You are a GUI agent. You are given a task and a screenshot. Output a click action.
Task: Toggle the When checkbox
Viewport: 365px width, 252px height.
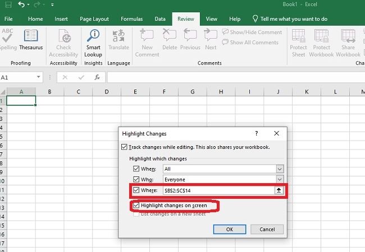point(135,169)
